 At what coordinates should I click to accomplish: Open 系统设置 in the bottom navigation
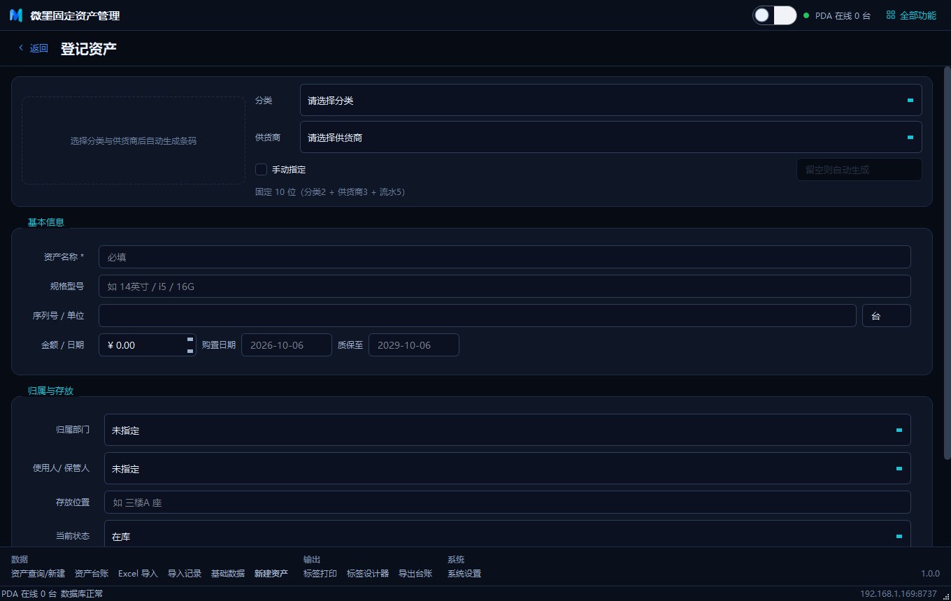coord(464,574)
